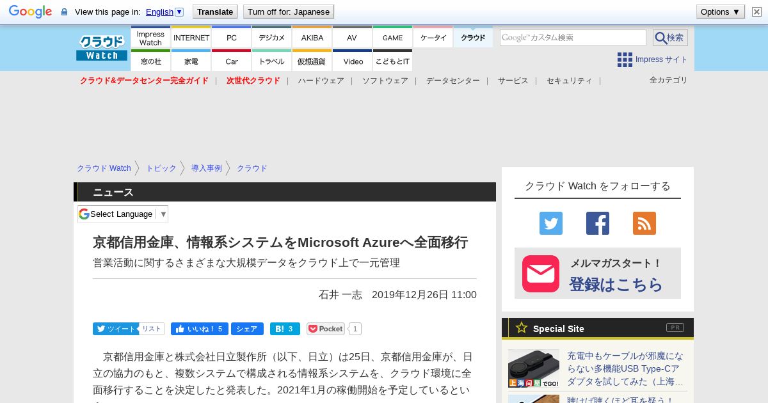Open 全カテゴリ link
Image resolution: width=768 pixels, height=403 pixels.
pyautogui.click(x=669, y=80)
